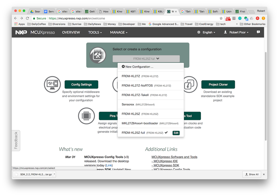279x196 pixels.
Task: Open the Developer bookmarks folder
Action: [127, 24]
